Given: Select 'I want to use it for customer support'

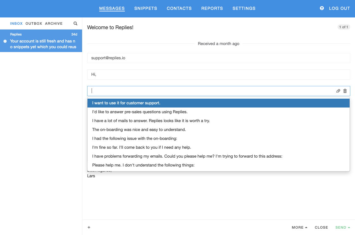Looking at the screenshot, I should [126, 103].
